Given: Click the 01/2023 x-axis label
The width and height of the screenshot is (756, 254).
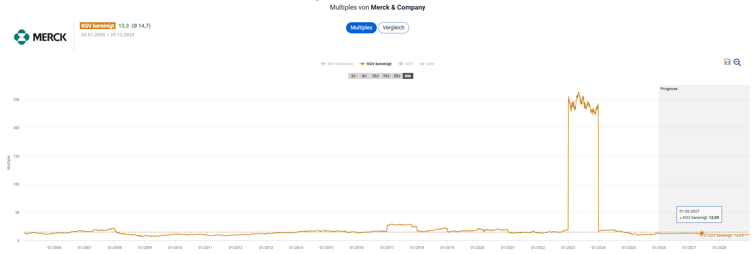Looking at the screenshot, I should point(568,248).
